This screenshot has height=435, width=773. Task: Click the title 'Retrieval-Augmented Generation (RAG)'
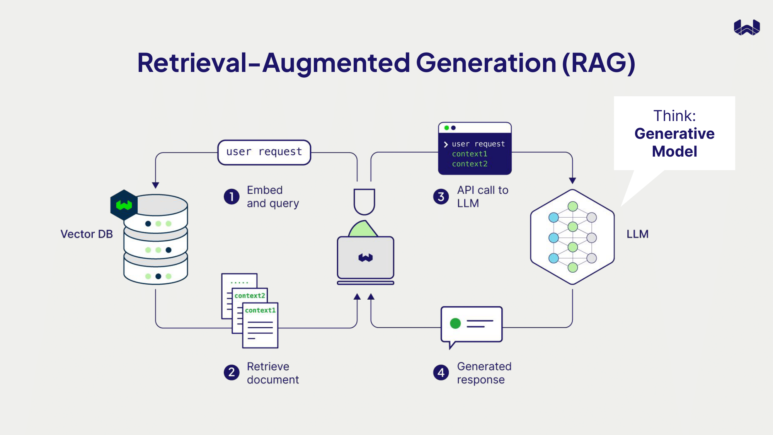[x=386, y=63]
